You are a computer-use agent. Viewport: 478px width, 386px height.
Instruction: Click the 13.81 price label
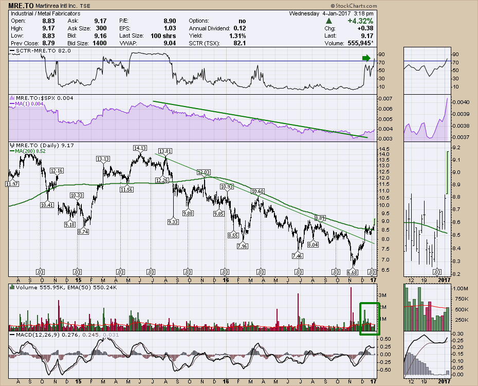165,151
